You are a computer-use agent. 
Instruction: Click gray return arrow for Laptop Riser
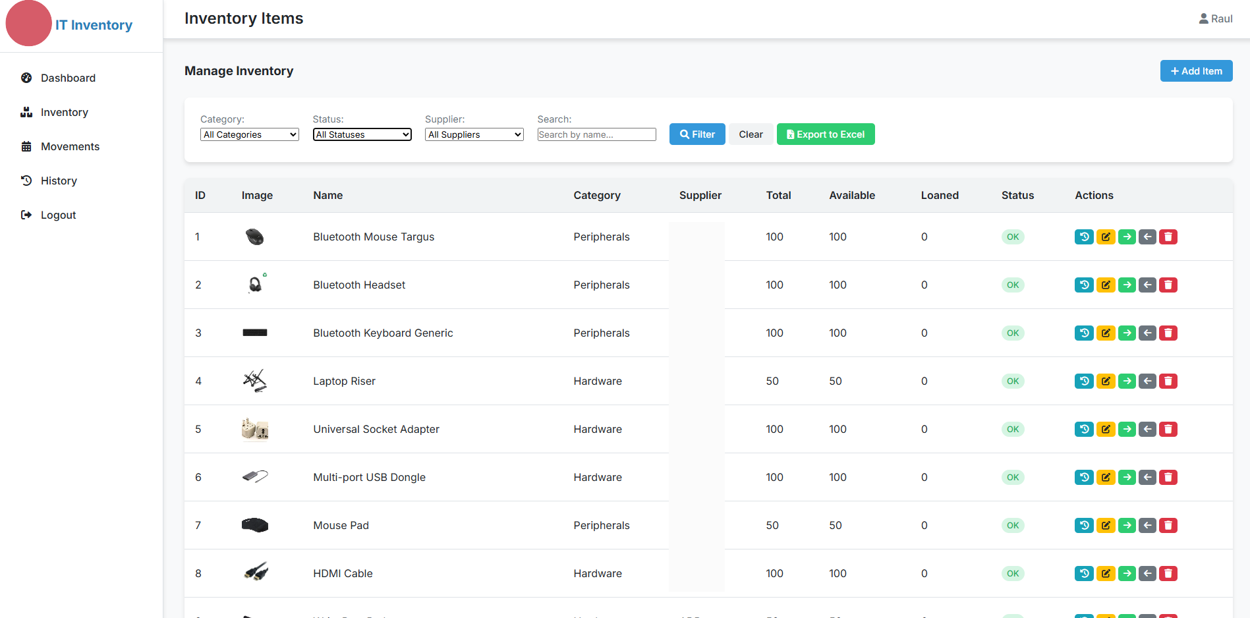click(1147, 381)
